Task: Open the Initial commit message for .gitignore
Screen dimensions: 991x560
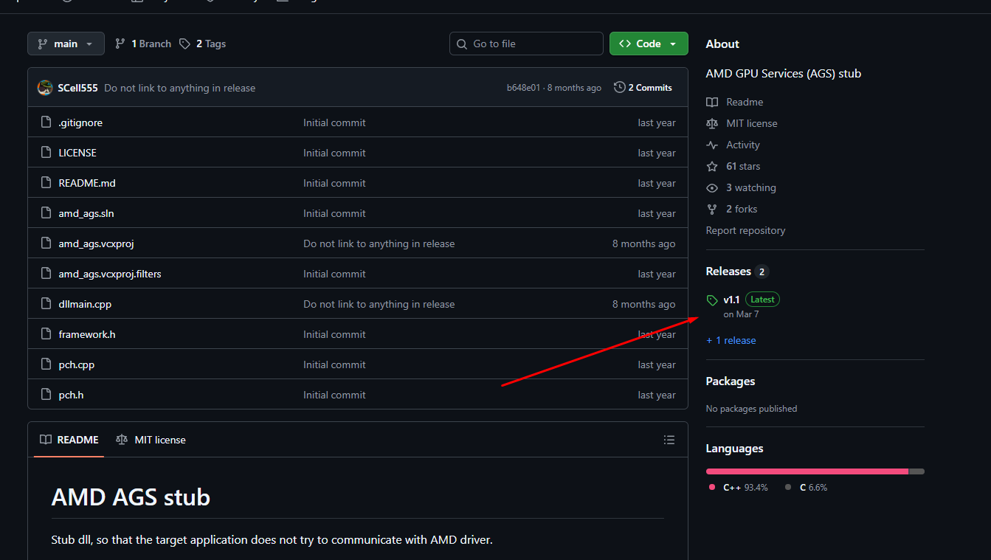Action: [x=334, y=122]
